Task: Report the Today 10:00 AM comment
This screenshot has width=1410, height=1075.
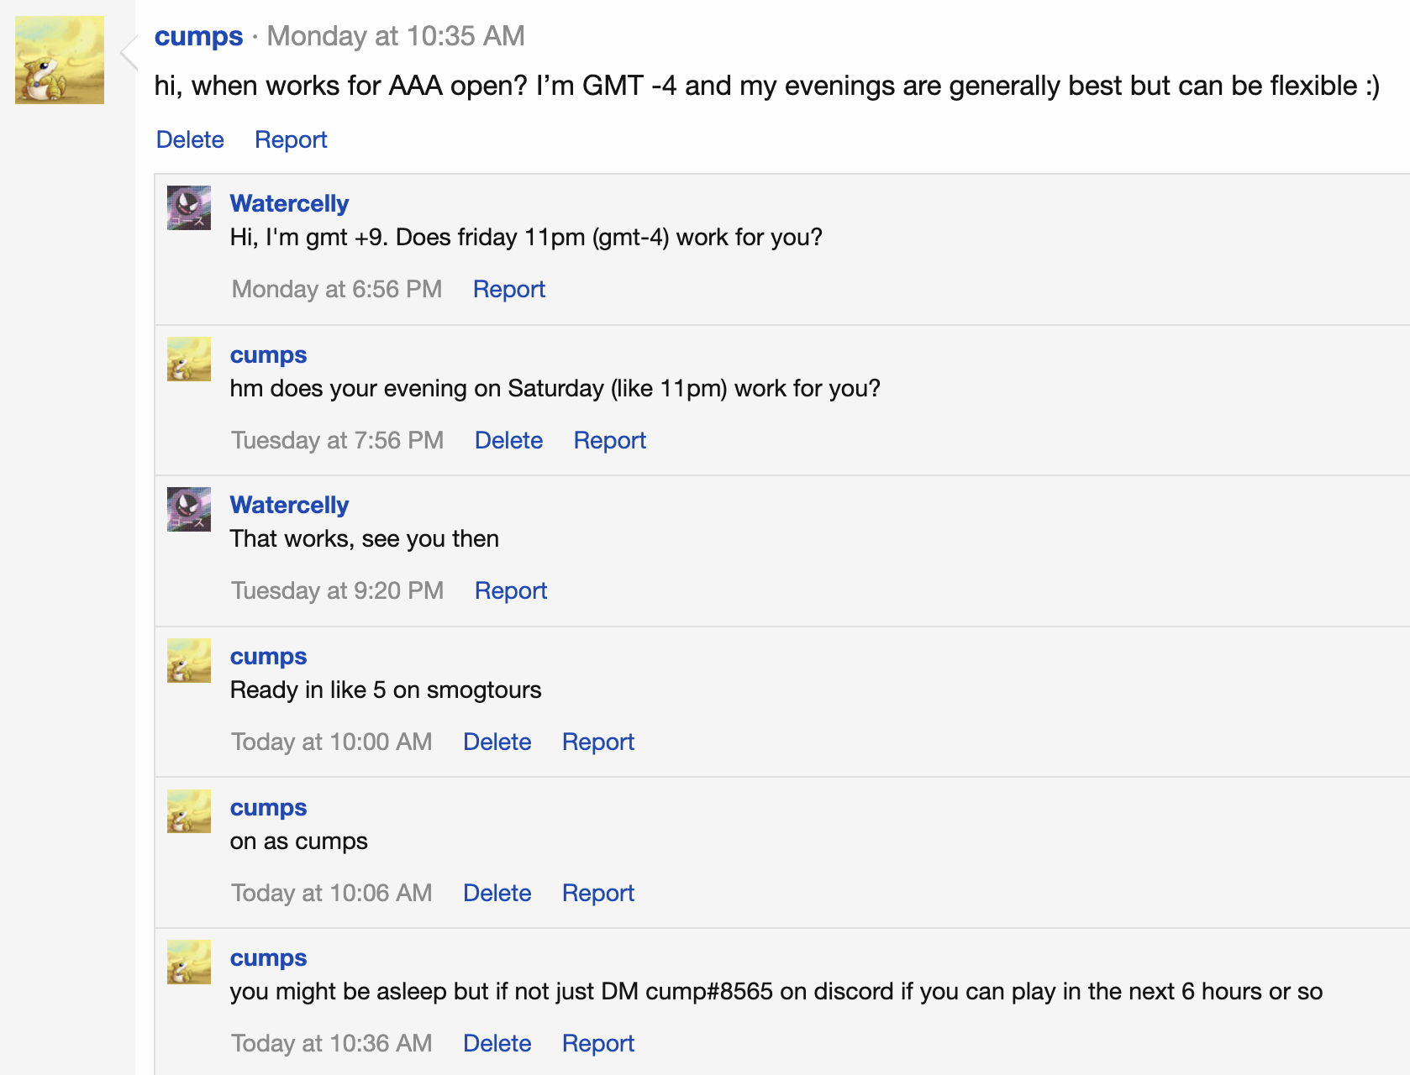Action: click(x=598, y=742)
